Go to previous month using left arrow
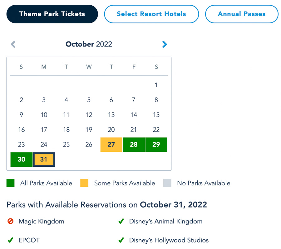 pos(13,44)
